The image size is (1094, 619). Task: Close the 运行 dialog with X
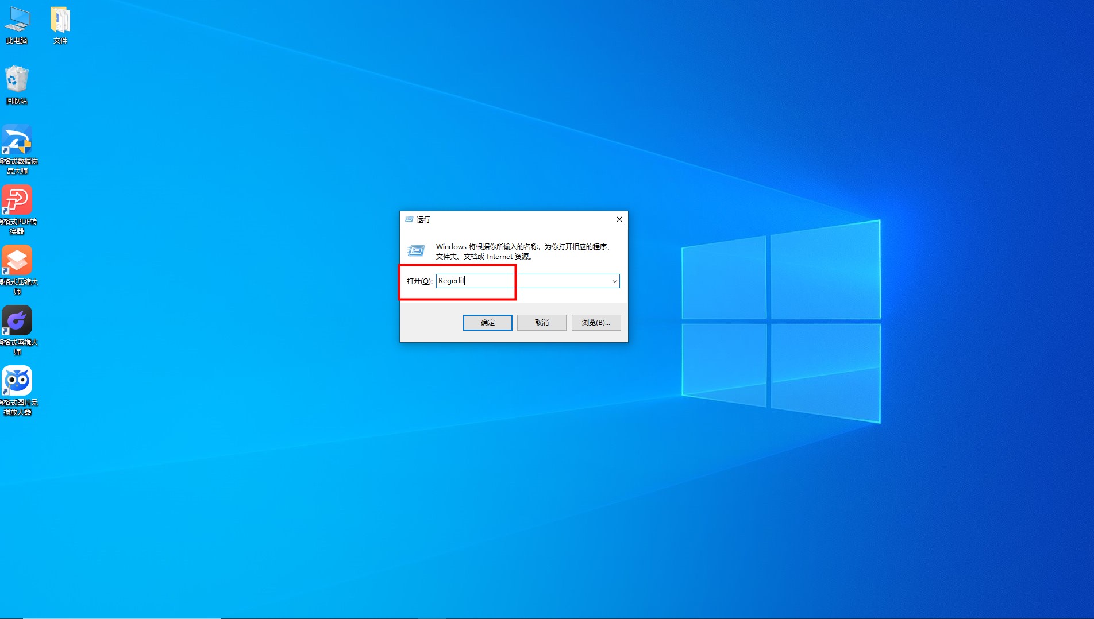point(619,219)
